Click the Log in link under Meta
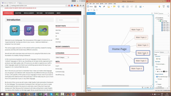 tap(57, 66)
